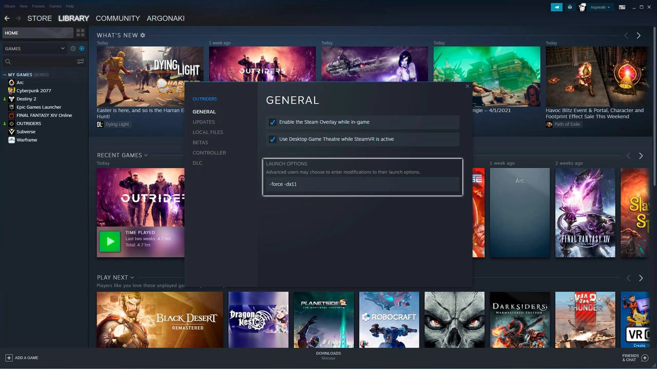Select Epic Games Launcher in the list
The height and width of the screenshot is (369, 657).
(x=38, y=107)
